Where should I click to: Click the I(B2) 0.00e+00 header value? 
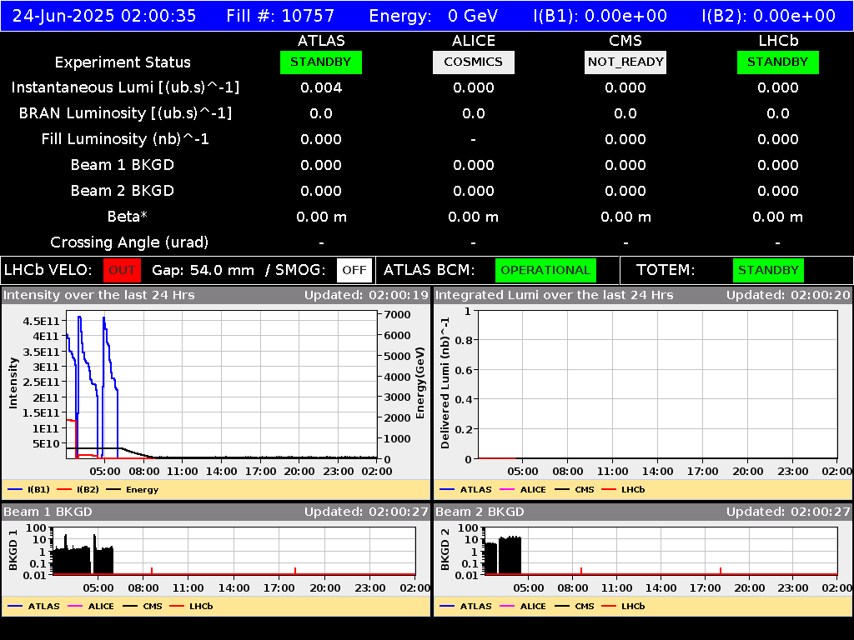(768, 16)
